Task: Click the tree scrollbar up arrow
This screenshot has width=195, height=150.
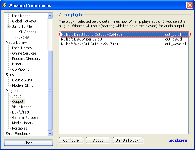Action: click(50, 16)
